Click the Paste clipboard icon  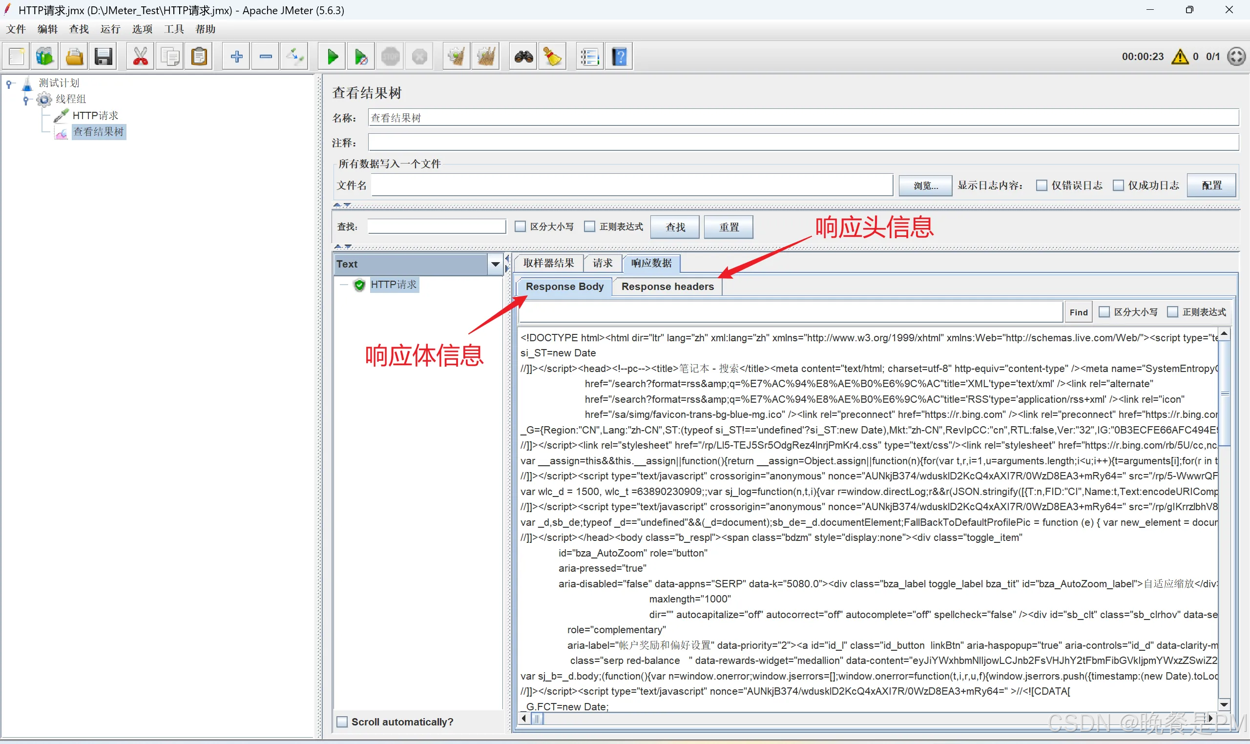click(199, 57)
